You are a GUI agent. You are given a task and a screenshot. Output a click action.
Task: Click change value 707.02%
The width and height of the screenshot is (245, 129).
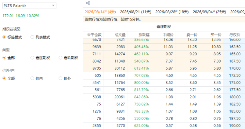coord(141,75)
